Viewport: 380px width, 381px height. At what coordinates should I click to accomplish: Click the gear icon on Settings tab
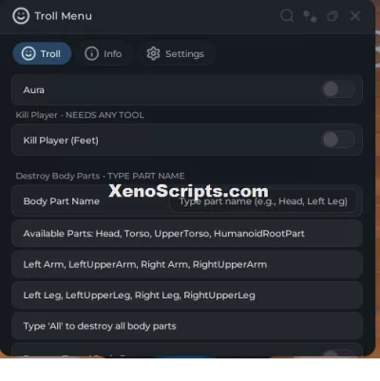pyautogui.click(x=154, y=53)
